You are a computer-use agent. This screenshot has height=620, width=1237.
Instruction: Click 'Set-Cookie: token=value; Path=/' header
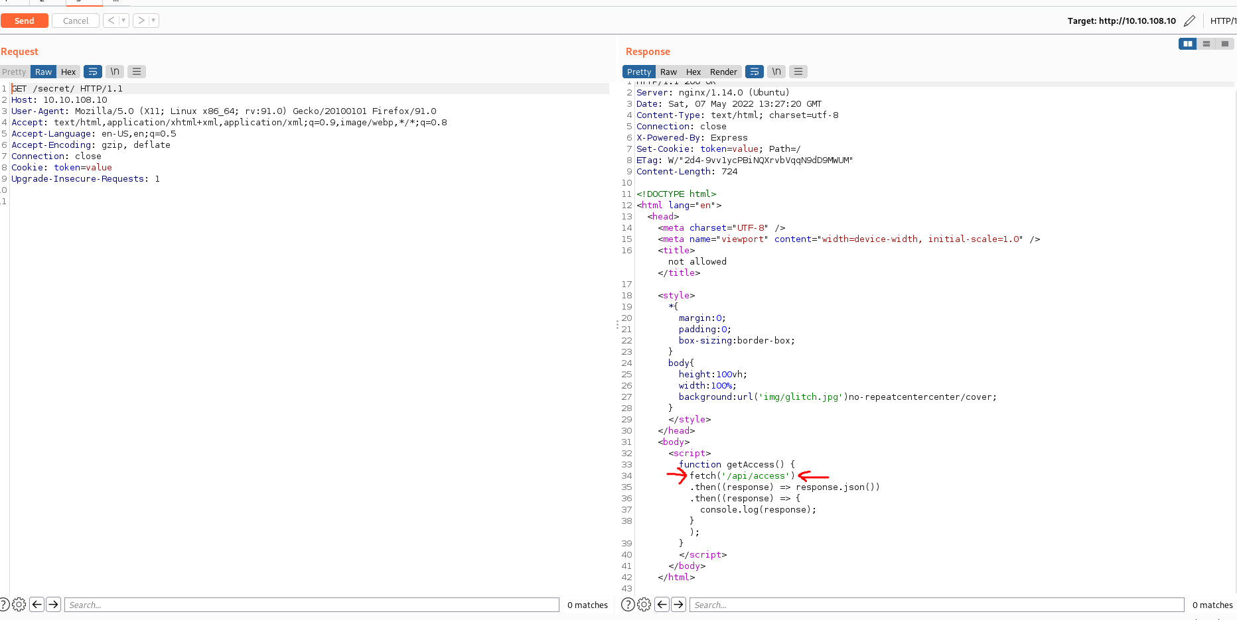(x=718, y=149)
